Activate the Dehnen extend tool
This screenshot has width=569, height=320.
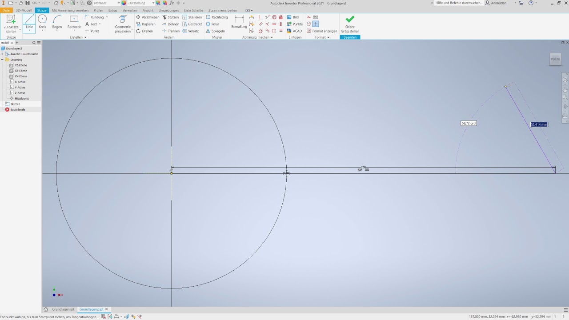tap(171, 24)
